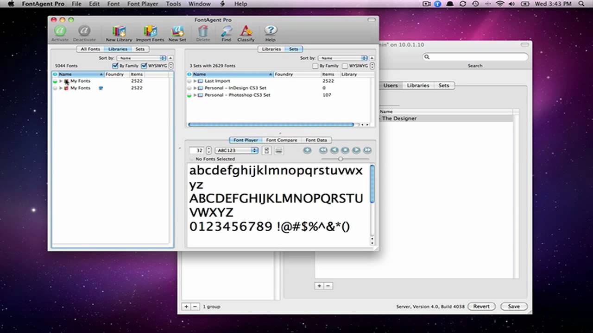The width and height of the screenshot is (593, 333).
Task: Open the Sets pane Sort by dropdown
Action: pyautogui.click(x=343, y=58)
